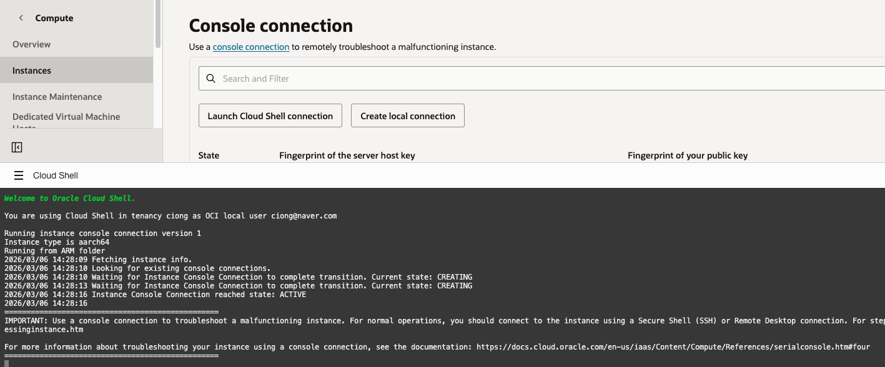Viewport: 885px width, 367px height.
Task: Click the server host key fingerprint header
Action: point(347,155)
